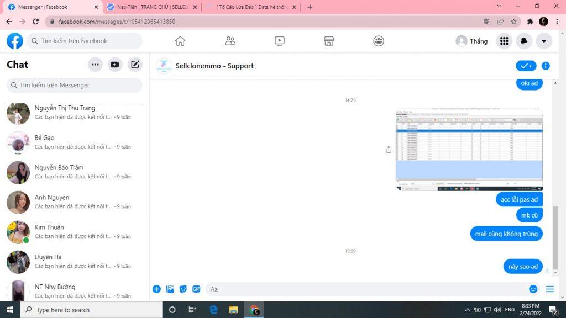Open the Groups icon in top navigation
This screenshot has width=566, height=318.
(x=379, y=41)
